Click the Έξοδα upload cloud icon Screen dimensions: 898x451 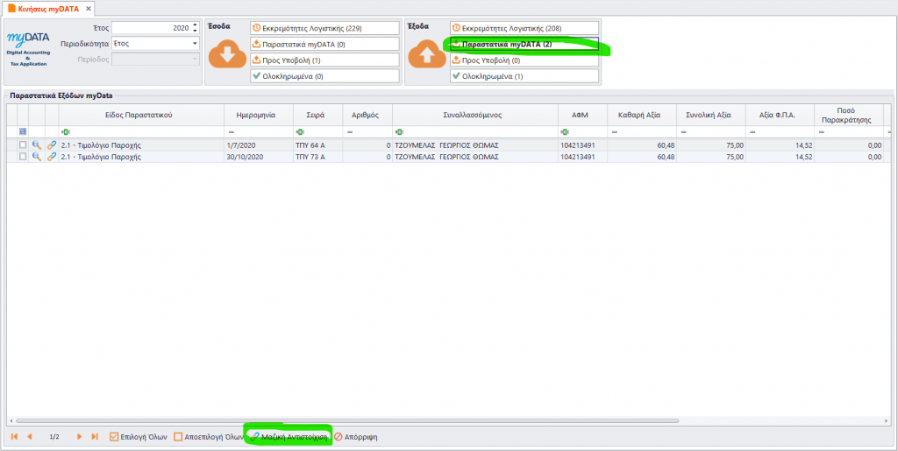(x=427, y=55)
